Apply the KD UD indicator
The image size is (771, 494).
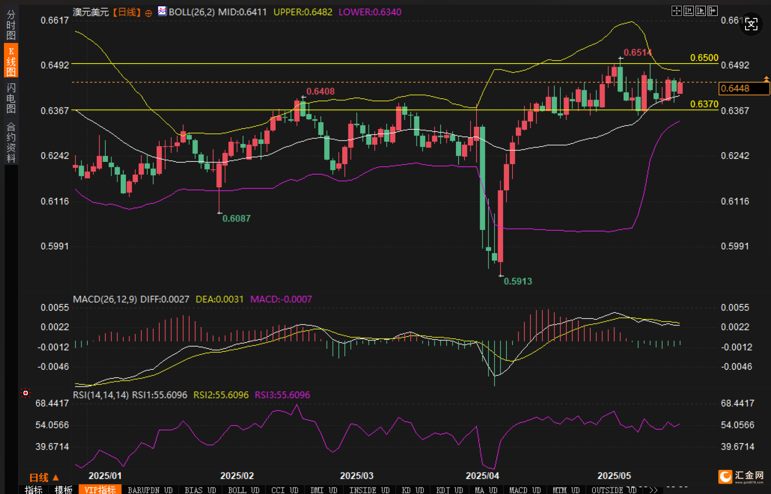tap(412, 490)
